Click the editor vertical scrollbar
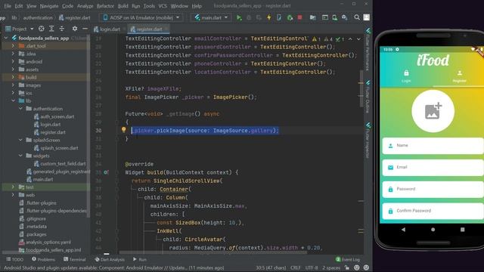 [x=361, y=89]
